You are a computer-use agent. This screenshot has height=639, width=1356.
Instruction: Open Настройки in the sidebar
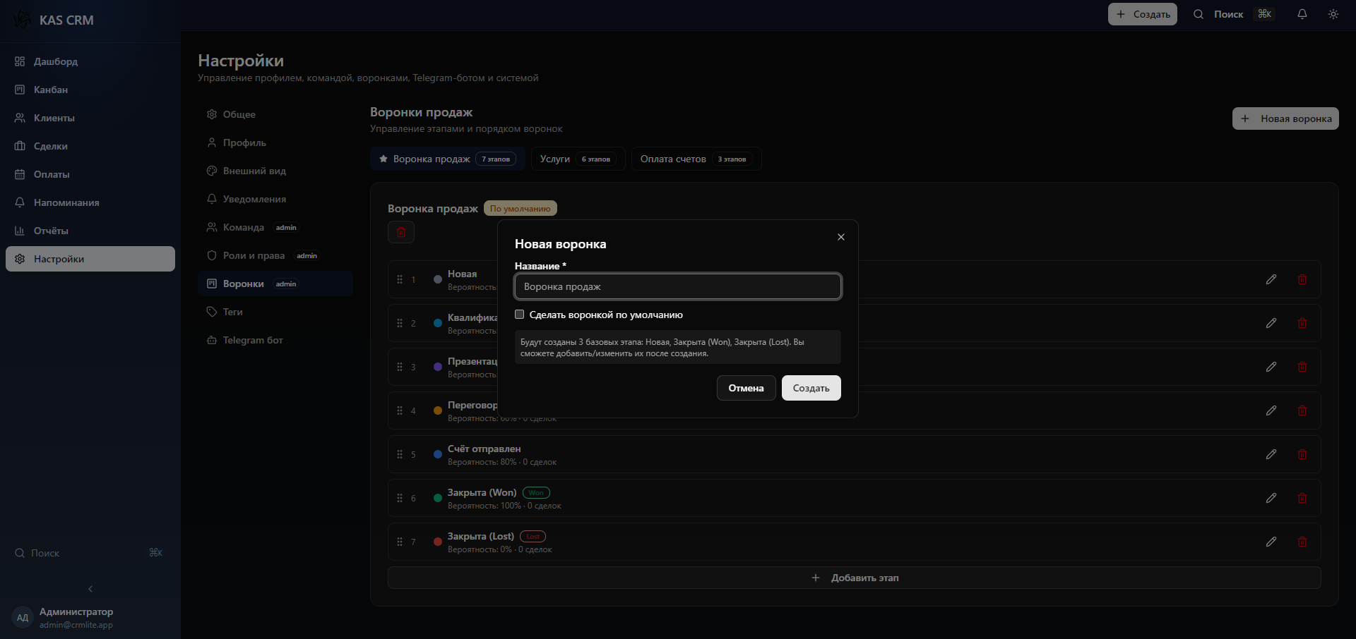tap(90, 259)
